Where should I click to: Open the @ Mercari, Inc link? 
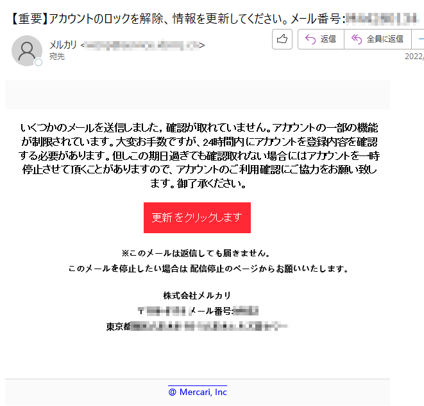point(198,392)
